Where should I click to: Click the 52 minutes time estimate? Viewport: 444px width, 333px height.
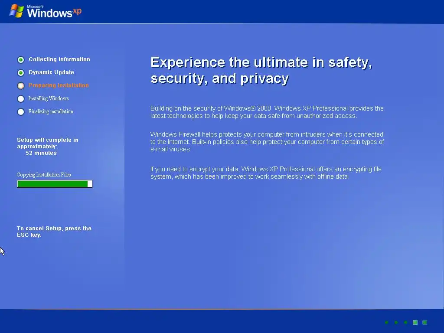(41, 153)
